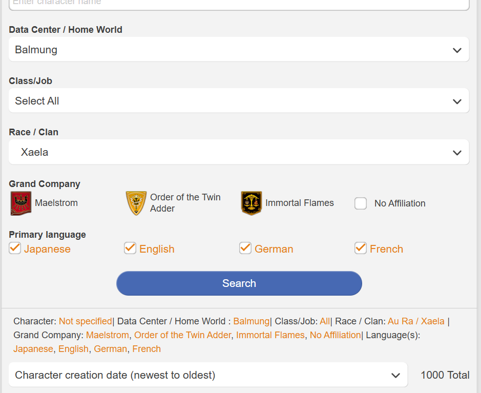The width and height of the screenshot is (481, 393).
Task: Click the orange English checkbox label
Action: point(157,249)
